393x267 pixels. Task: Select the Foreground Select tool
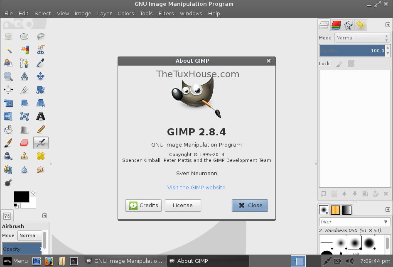coord(8,63)
